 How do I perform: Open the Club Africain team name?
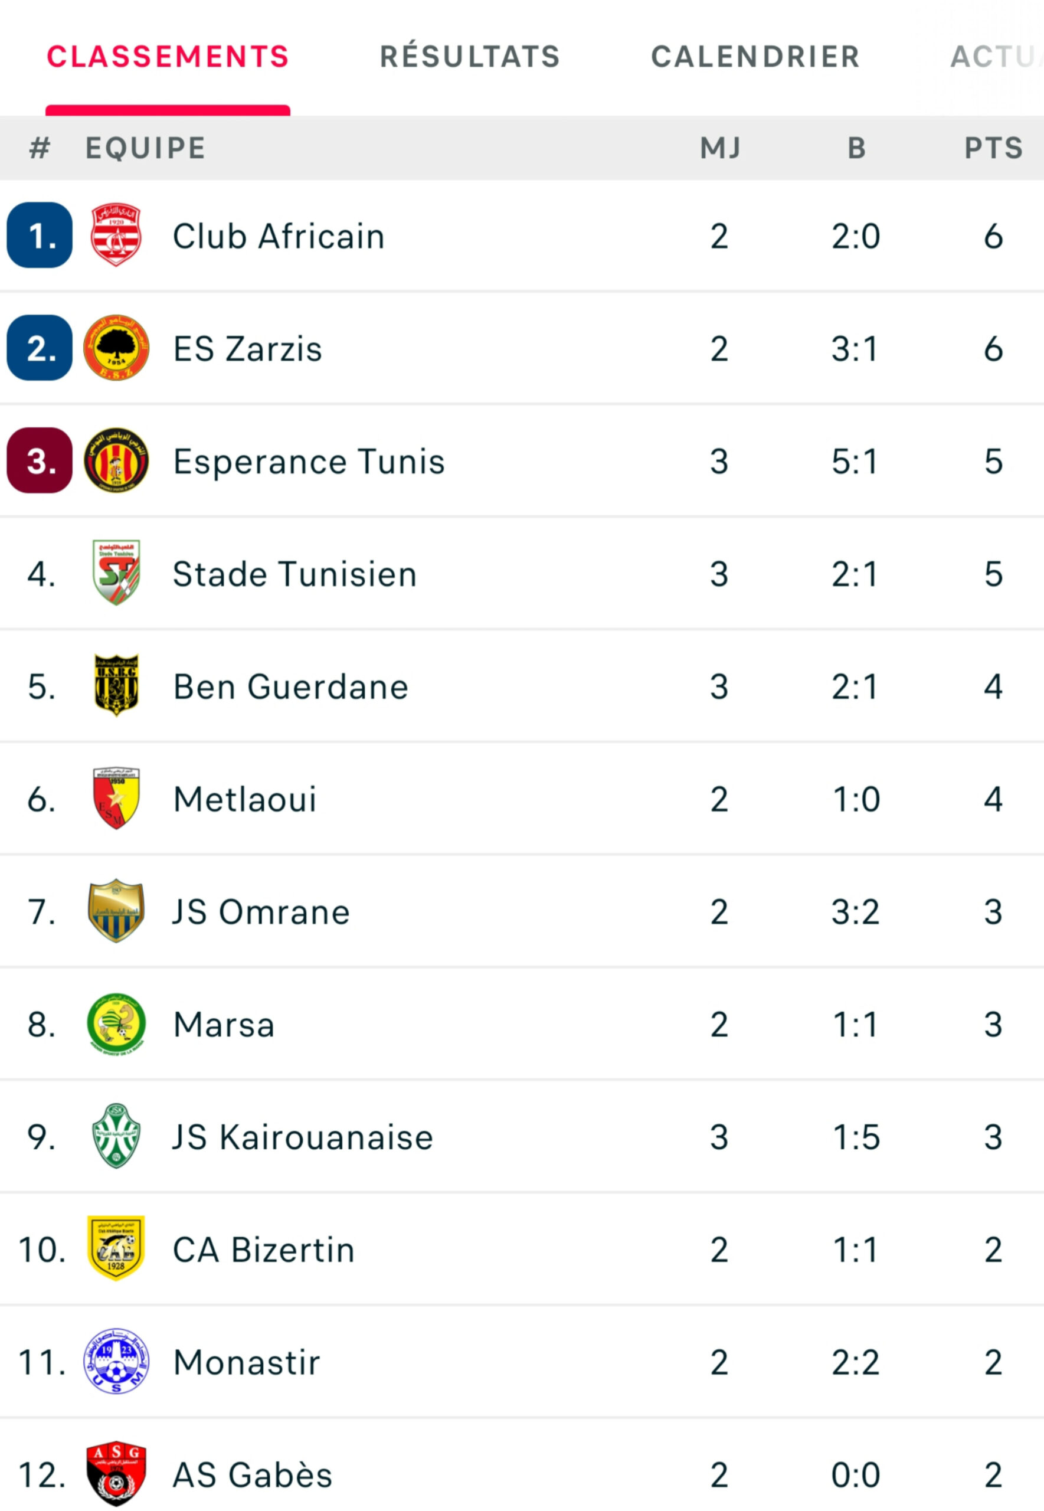tap(279, 236)
